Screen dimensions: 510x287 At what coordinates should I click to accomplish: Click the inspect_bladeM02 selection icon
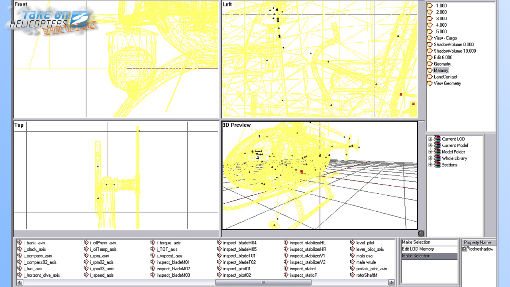coord(153,269)
